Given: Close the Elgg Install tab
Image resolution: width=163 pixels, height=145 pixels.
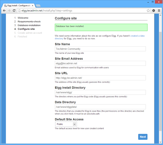Looking at the screenshot, I should point(33,5).
